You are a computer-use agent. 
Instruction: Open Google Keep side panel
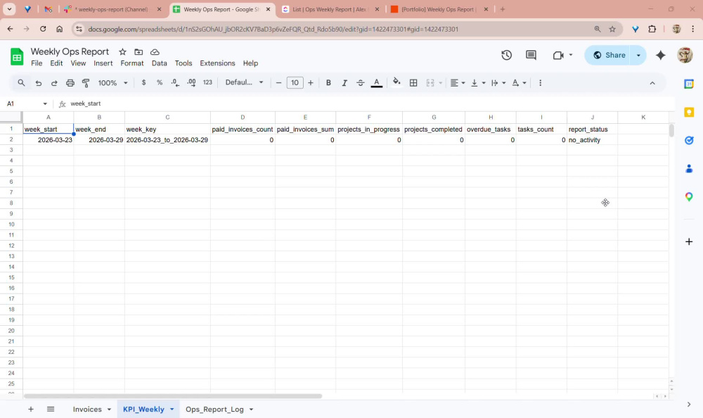[x=689, y=113]
